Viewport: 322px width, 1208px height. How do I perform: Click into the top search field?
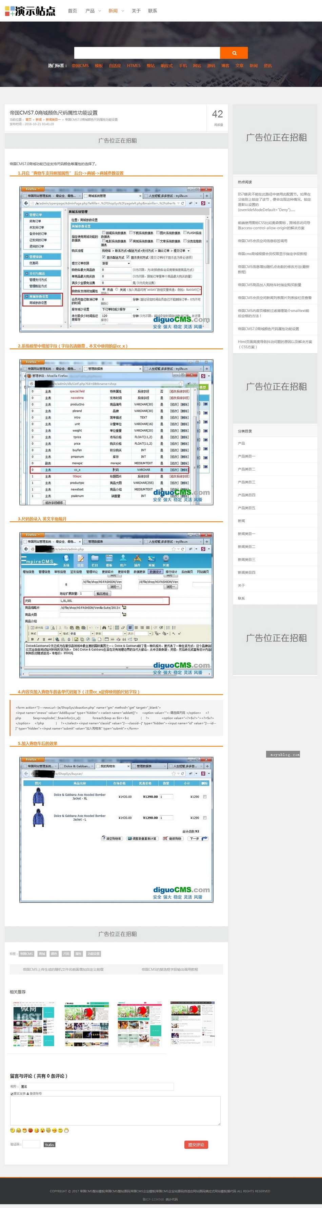[147, 53]
